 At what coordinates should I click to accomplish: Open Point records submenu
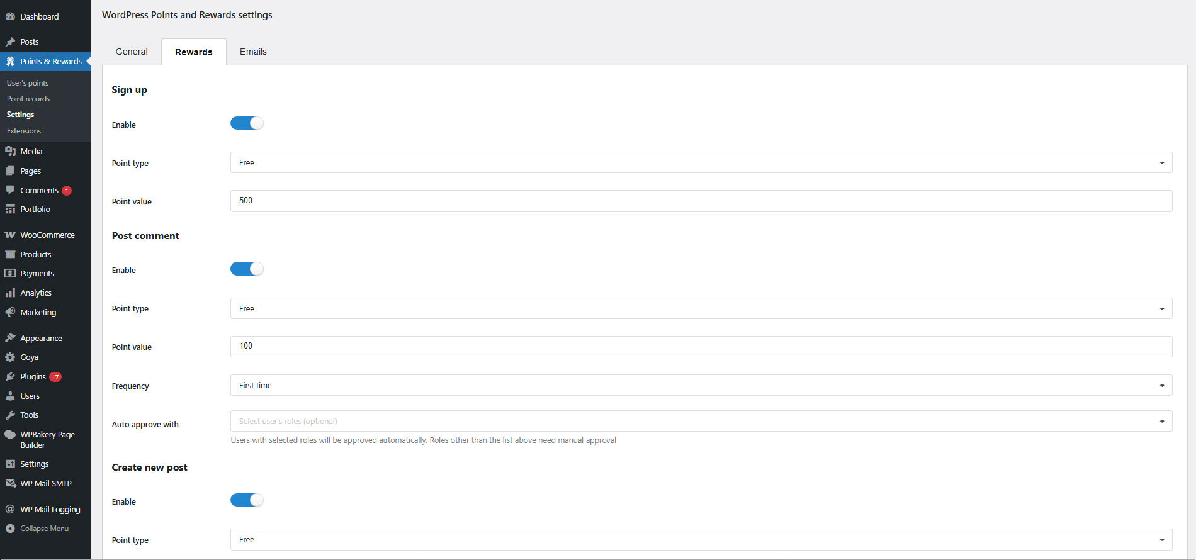pos(28,99)
